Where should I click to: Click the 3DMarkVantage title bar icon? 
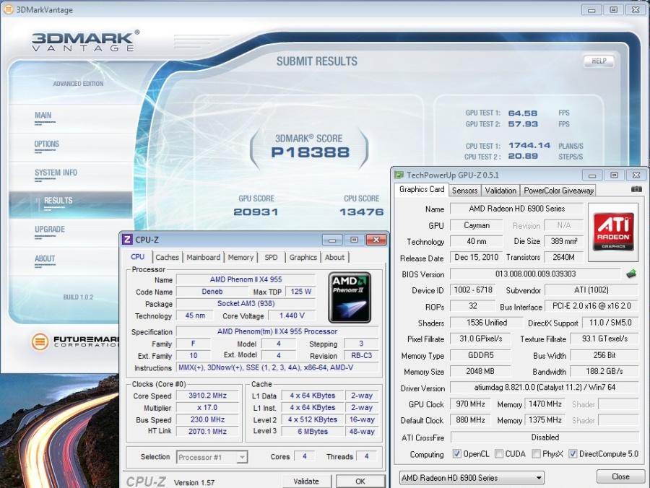pyautogui.click(x=8, y=9)
